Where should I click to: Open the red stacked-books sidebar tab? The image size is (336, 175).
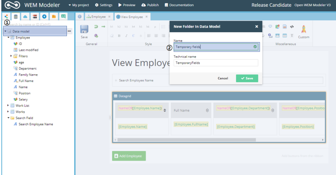coord(35,16)
